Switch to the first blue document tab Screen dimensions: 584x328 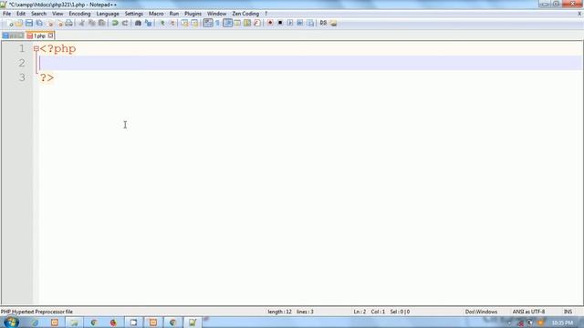(13, 36)
